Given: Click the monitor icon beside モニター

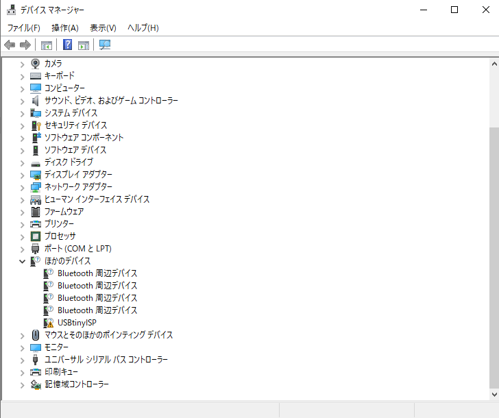Looking at the screenshot, I should pyautogui.click(x=36, y=347).
